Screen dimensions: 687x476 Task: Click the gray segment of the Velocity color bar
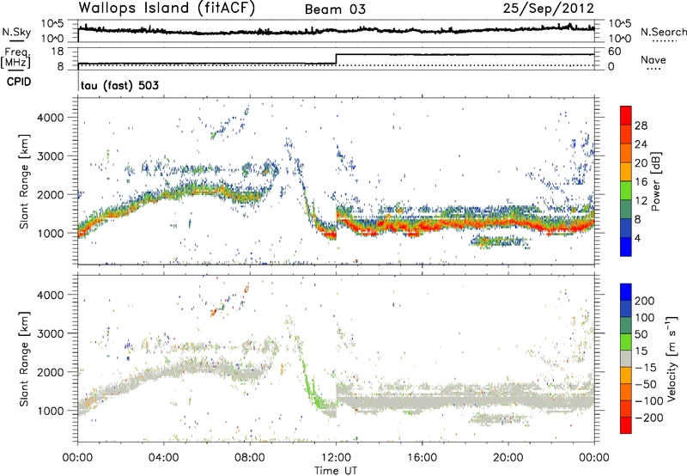coord(626,359)
